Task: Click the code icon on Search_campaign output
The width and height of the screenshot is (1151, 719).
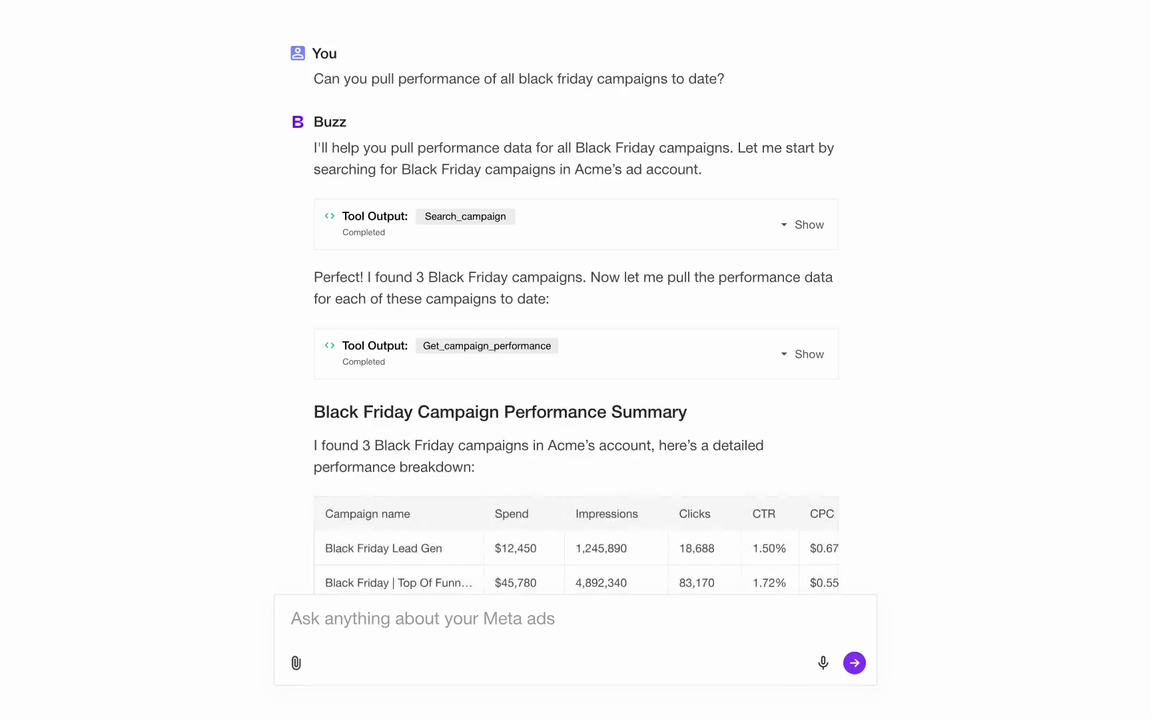Action: click(x=329, y=216)
